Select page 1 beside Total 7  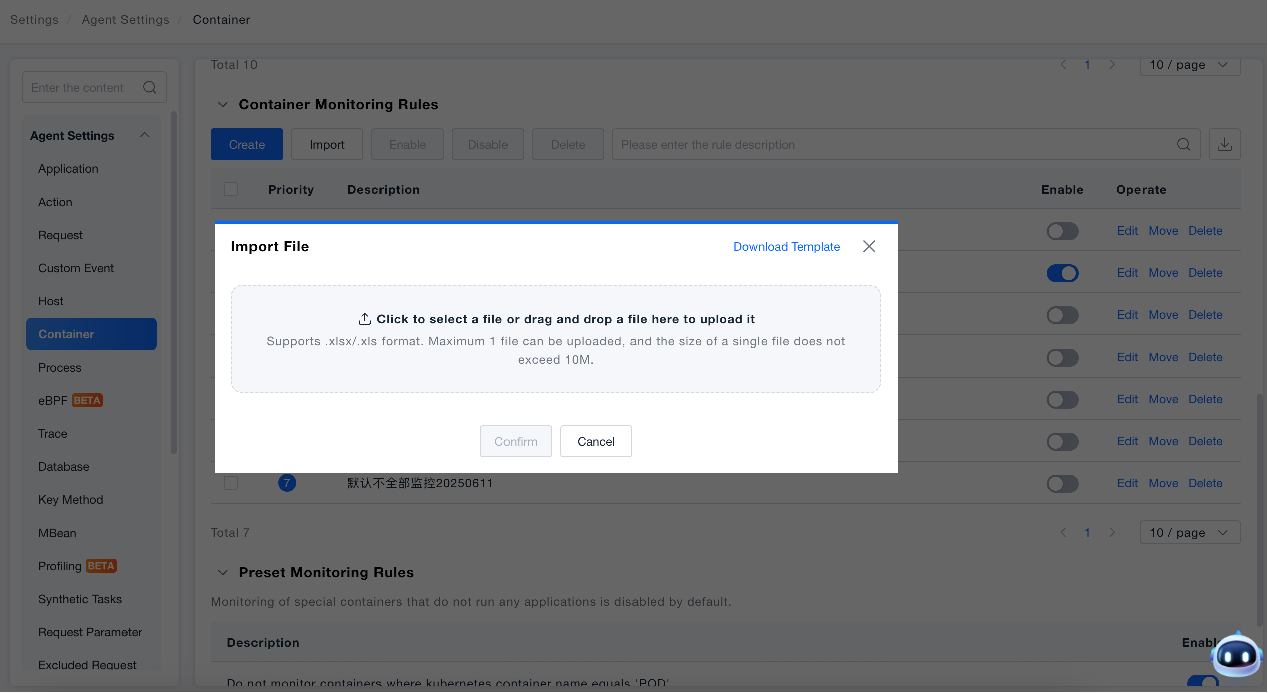click(1087, 532)
